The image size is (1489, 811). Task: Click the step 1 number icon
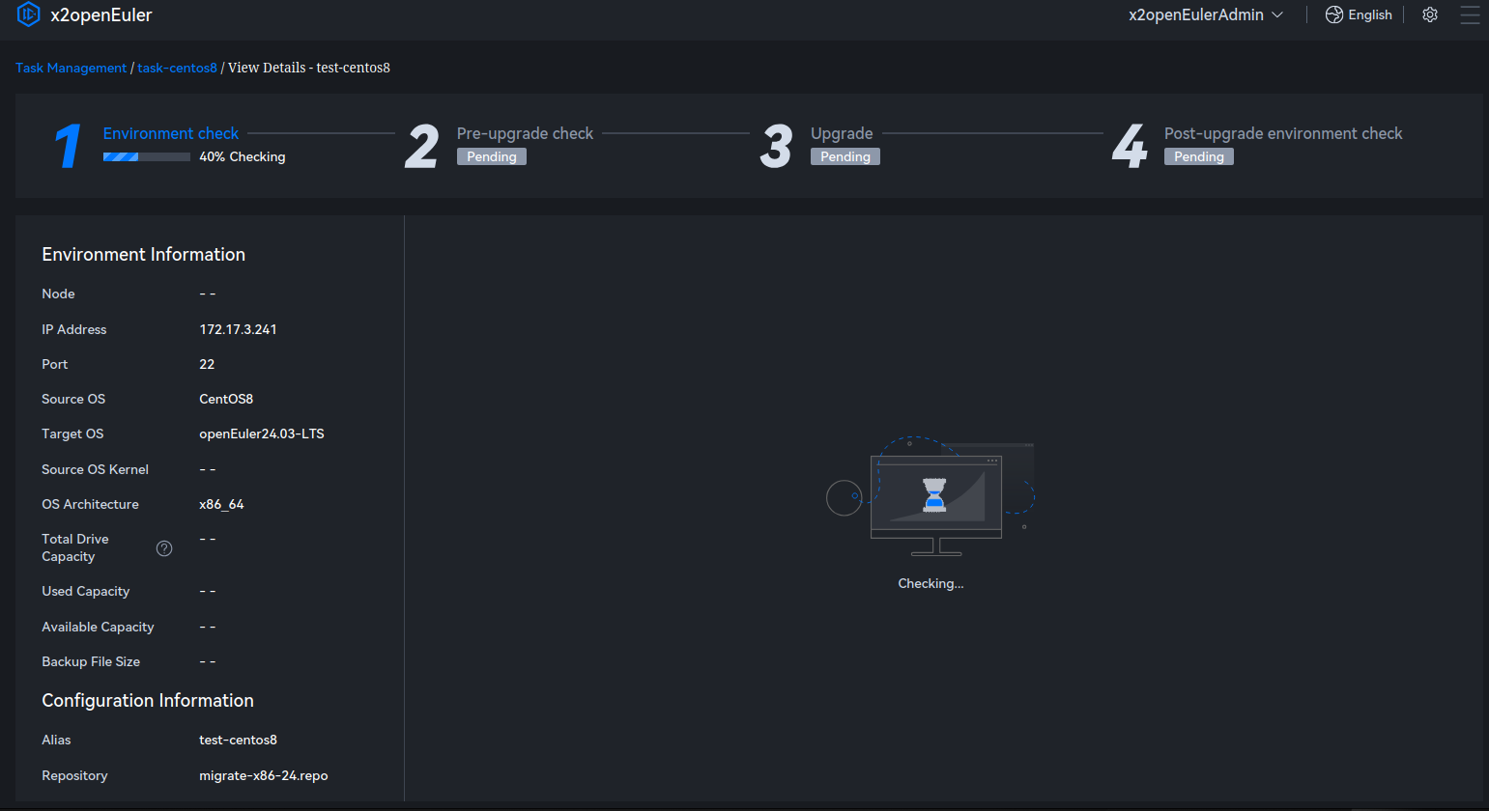coord(68,146)
